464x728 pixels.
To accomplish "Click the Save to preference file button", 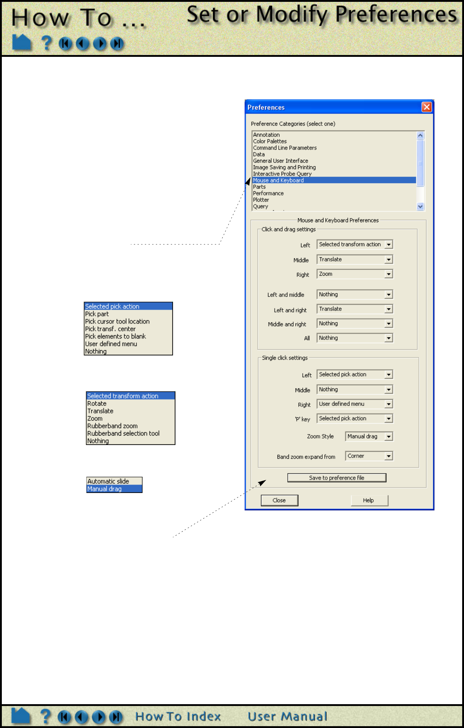I will pyautogui.click(x=337, y=478).
